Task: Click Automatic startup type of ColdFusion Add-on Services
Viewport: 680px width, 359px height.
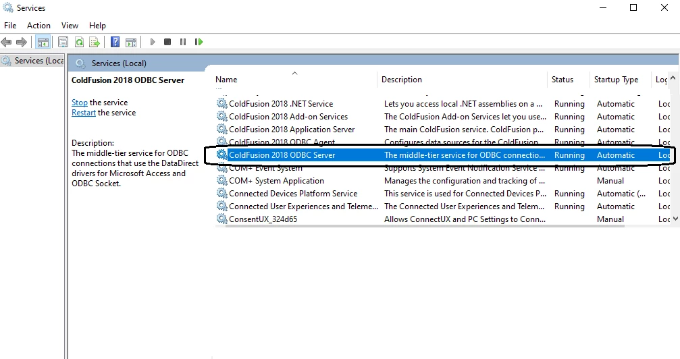Action: pyautogui.click(x=615, y=117)
